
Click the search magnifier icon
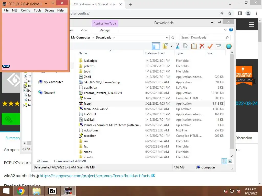227,38
